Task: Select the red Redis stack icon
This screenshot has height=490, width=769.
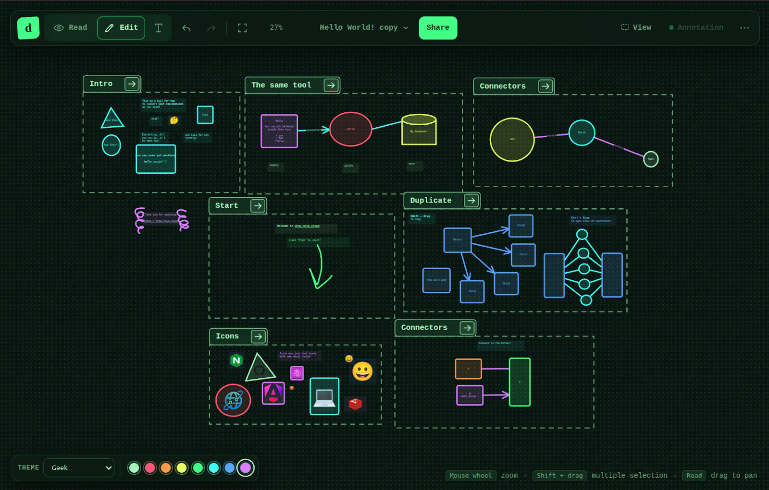Action: click(355, 404)
